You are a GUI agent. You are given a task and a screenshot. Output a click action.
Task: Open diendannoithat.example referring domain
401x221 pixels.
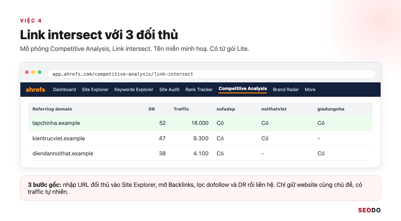pos(63,153)
